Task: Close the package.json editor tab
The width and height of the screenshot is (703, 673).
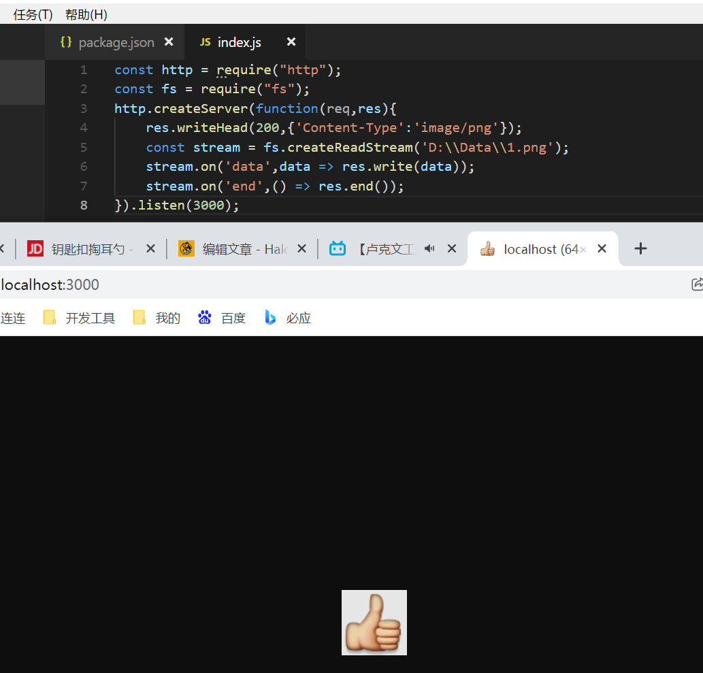Action: [x=169, y=42]
